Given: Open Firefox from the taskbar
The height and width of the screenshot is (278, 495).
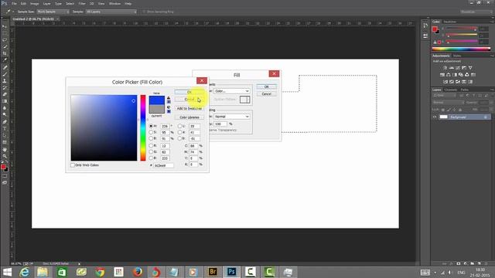Looking at the screenshot, I should pos(138,272).
